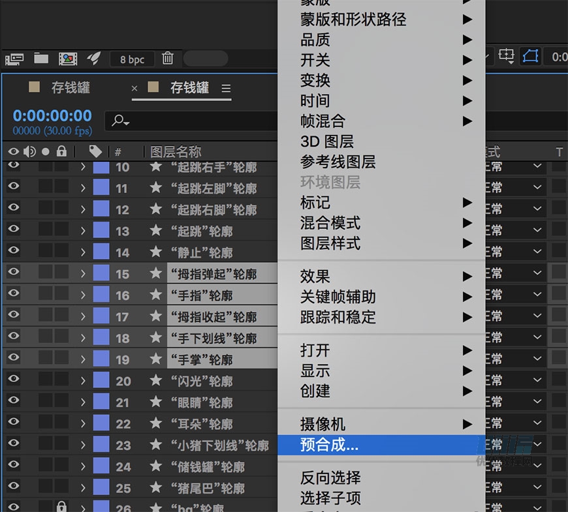Click the folder icon in the top toolbar

coord(40,59)
